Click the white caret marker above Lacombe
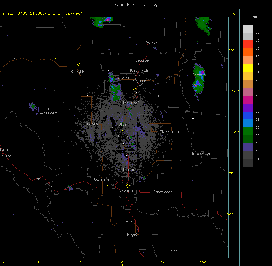 (125, 63)
